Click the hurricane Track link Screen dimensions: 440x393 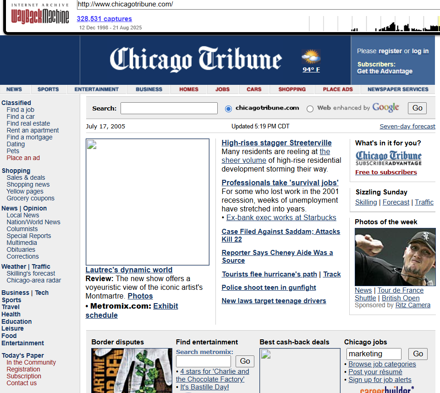point(332,274)
